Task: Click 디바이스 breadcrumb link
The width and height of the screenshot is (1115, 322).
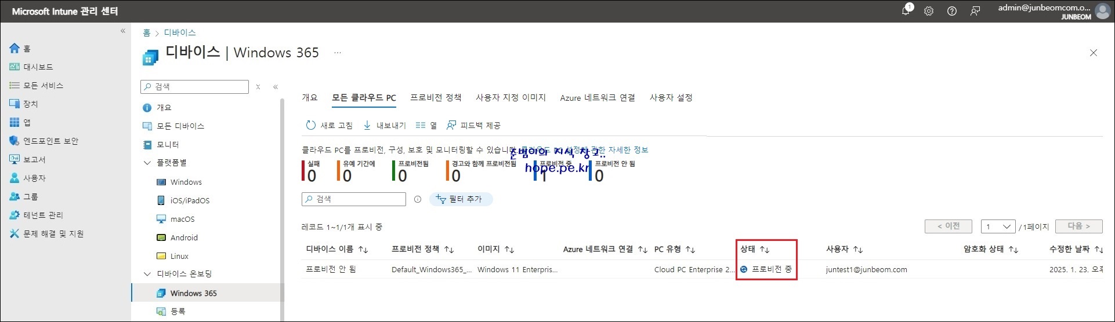Action: [x=180, y=33]
